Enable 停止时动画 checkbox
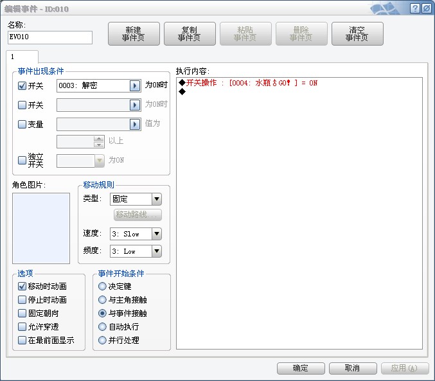The height and width of the screenshot is (381, 435). tap(22, 299)
